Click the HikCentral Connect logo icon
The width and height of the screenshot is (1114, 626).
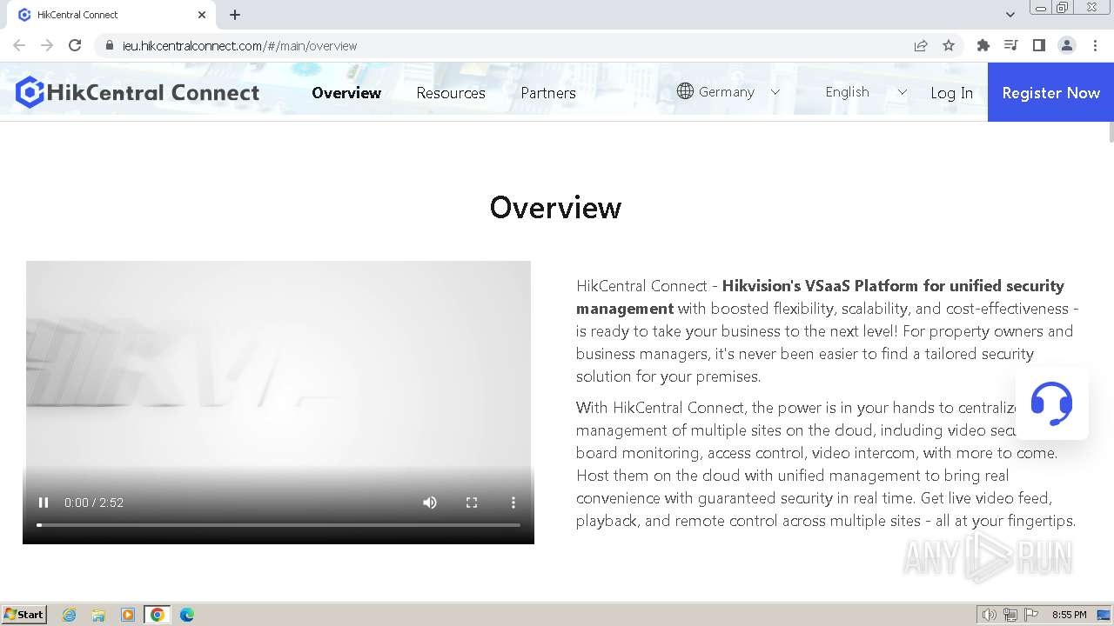tap(30, 92)
